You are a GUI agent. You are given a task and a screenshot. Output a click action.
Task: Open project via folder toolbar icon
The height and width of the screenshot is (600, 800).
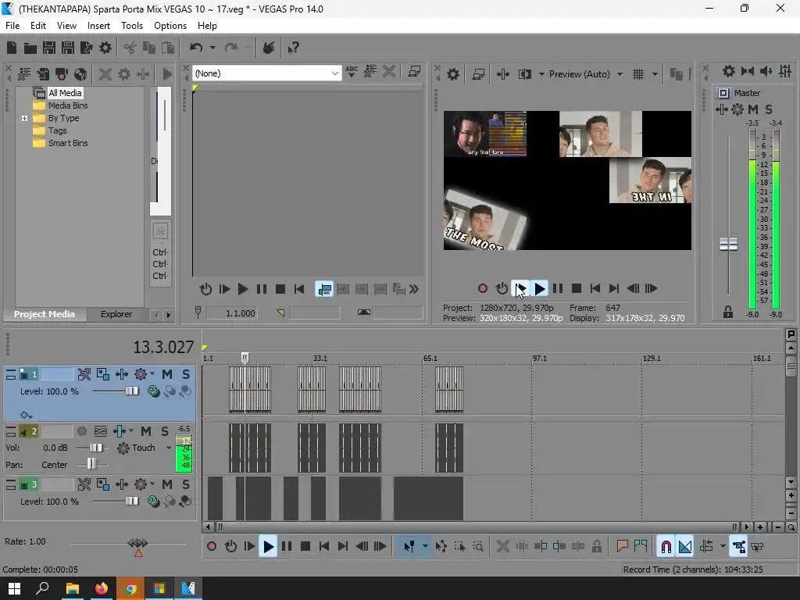(30, 48)
